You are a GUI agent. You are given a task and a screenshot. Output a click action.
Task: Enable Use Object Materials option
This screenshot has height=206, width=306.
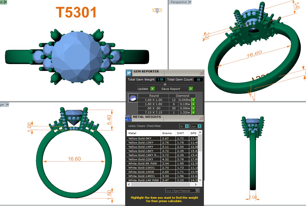[x=197, y=191]
